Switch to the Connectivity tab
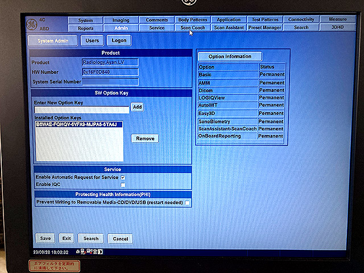This screenshot has height=273, width=364. pos(301,19)
